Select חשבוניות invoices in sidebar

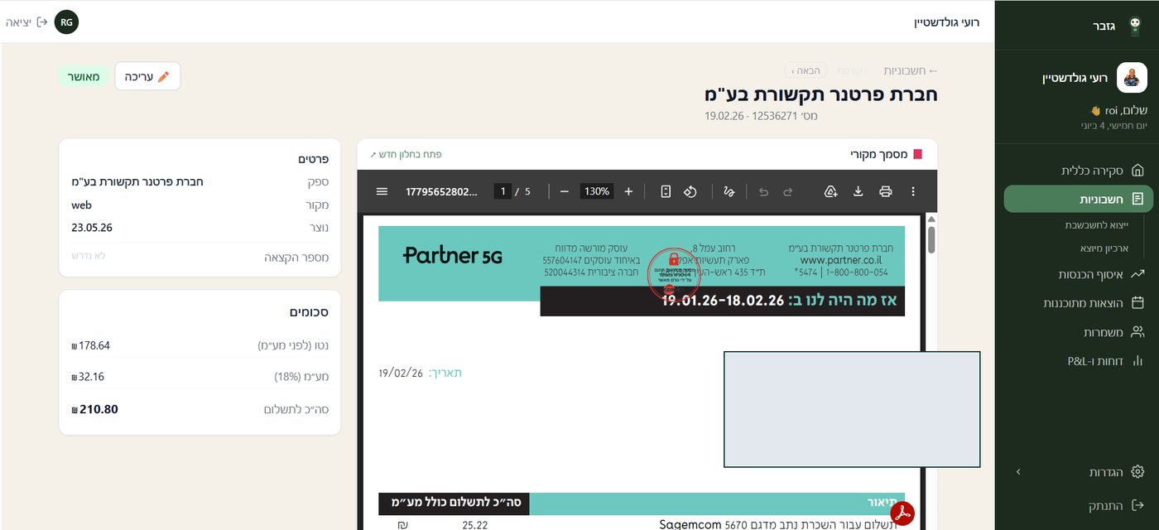(x=1077, y=199)
